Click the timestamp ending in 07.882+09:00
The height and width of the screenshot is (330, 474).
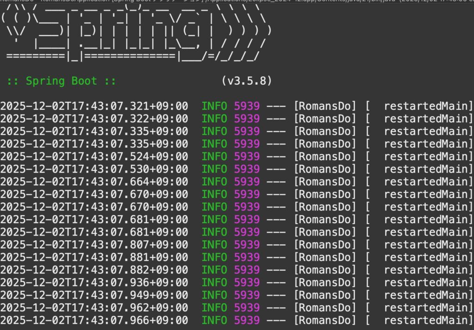tap(94, 269)
